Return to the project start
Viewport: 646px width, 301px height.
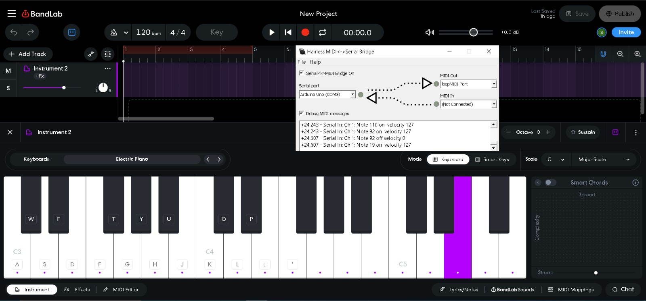[x=288, y=32]
